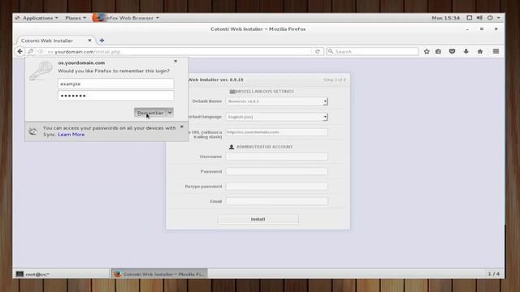
Task: Open the Applications menu
Action: pyautogui.click(x=40, y=18)
